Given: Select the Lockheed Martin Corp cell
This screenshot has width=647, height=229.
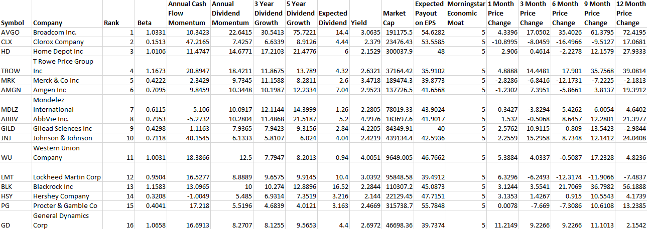Looking at the screenshot, I should click(67, 177).
